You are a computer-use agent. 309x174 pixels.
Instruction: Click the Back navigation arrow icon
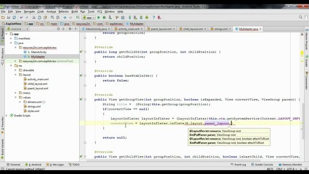coord(65,17)
